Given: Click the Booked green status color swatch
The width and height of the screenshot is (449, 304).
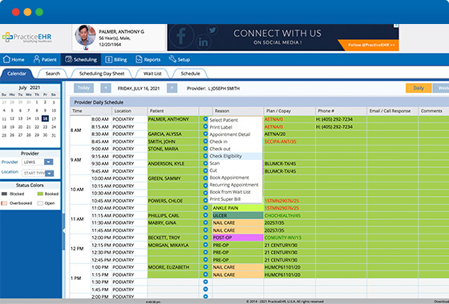Looking at the screenshot, I should 40,194.
